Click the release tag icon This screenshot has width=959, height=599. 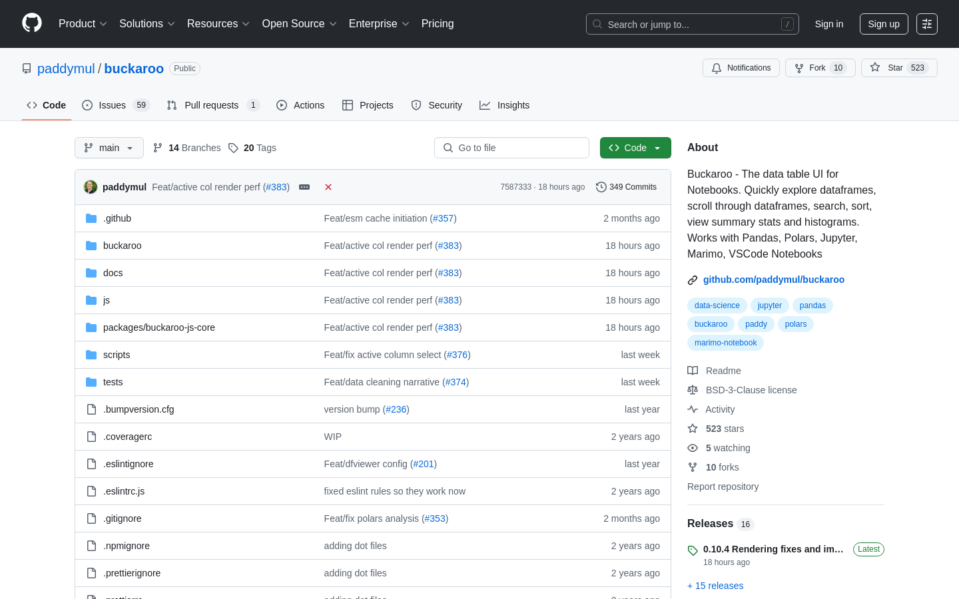tap(693, 550)
